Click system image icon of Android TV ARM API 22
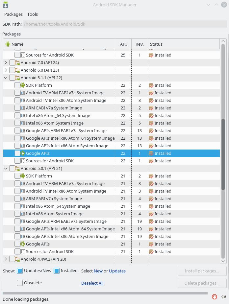This screenshot has width=229, height=304. point(23,93)
